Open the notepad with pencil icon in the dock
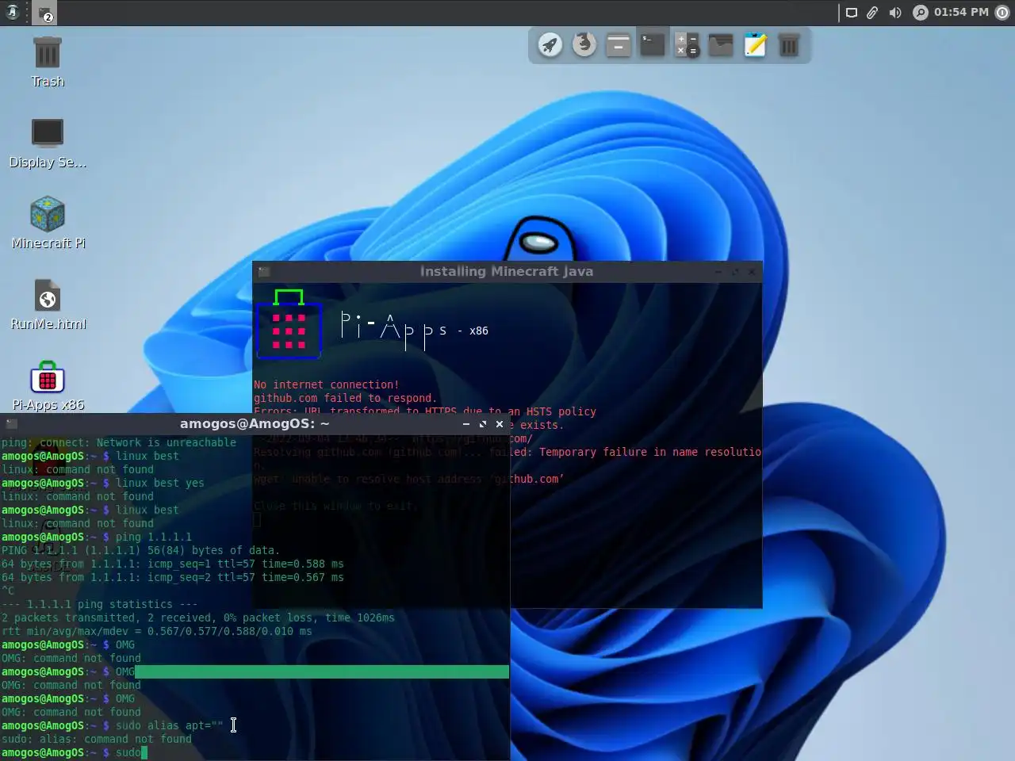The width and height of the screenshot is (1015, 761). (x=755, y=45)
